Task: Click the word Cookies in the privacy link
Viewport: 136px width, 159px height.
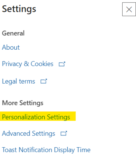Action: click(x=42, y=64)
